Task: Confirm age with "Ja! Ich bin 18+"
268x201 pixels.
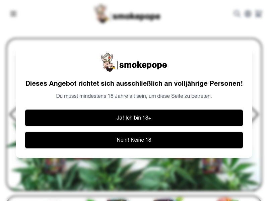Action: 134,118
